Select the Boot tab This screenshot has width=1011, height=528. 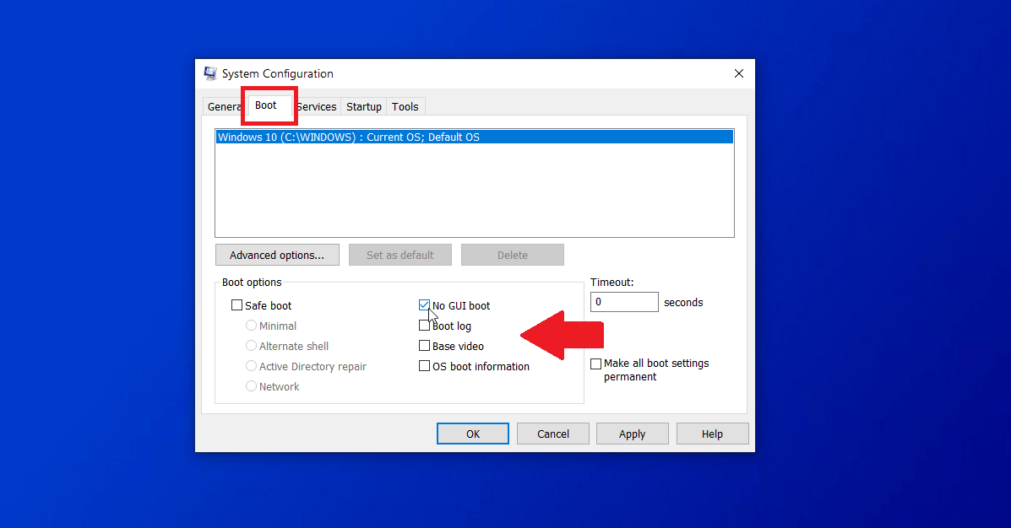tap(266, 105)
